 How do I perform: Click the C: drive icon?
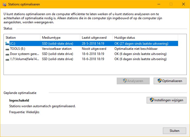click(7, 44)
